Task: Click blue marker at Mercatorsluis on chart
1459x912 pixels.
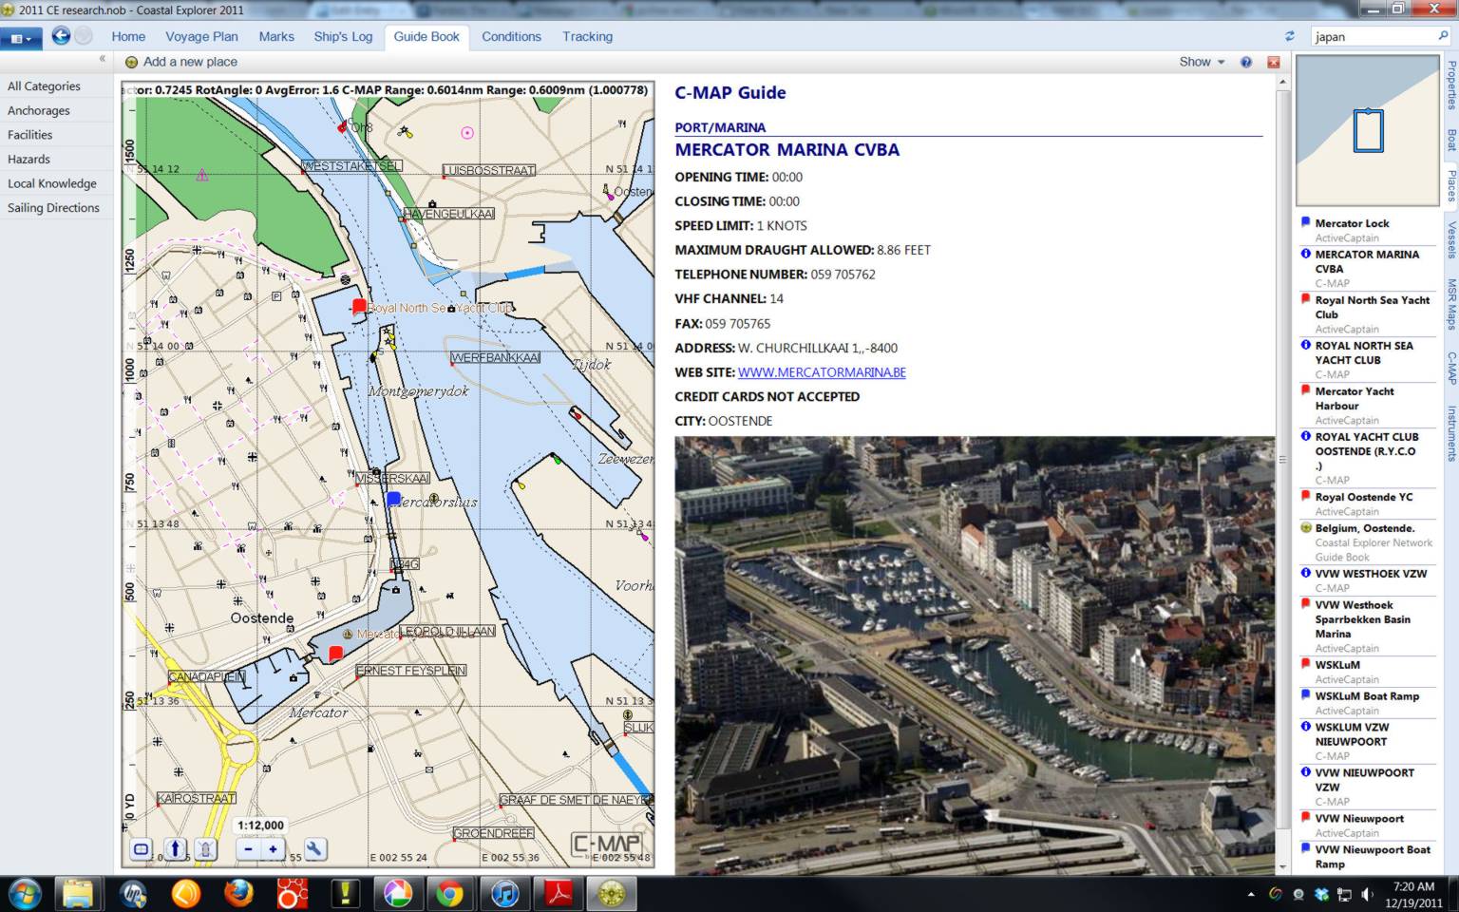Action: (x=393, y=499)
